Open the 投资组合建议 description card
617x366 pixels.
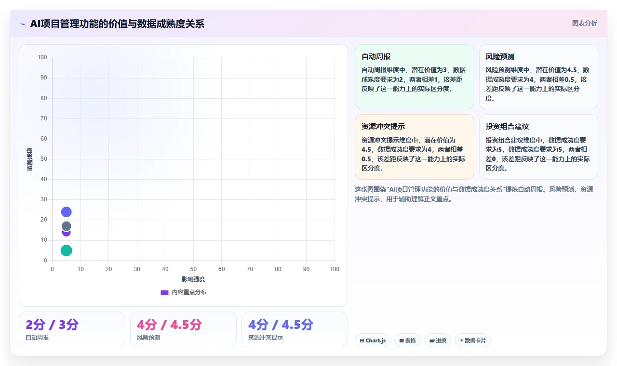[x=538, y=147]
